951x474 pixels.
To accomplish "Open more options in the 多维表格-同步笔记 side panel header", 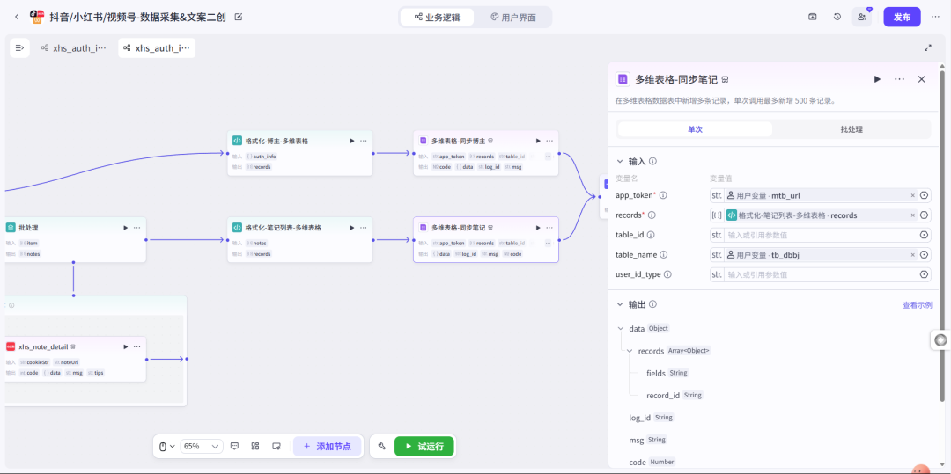I will pos(899,79).
